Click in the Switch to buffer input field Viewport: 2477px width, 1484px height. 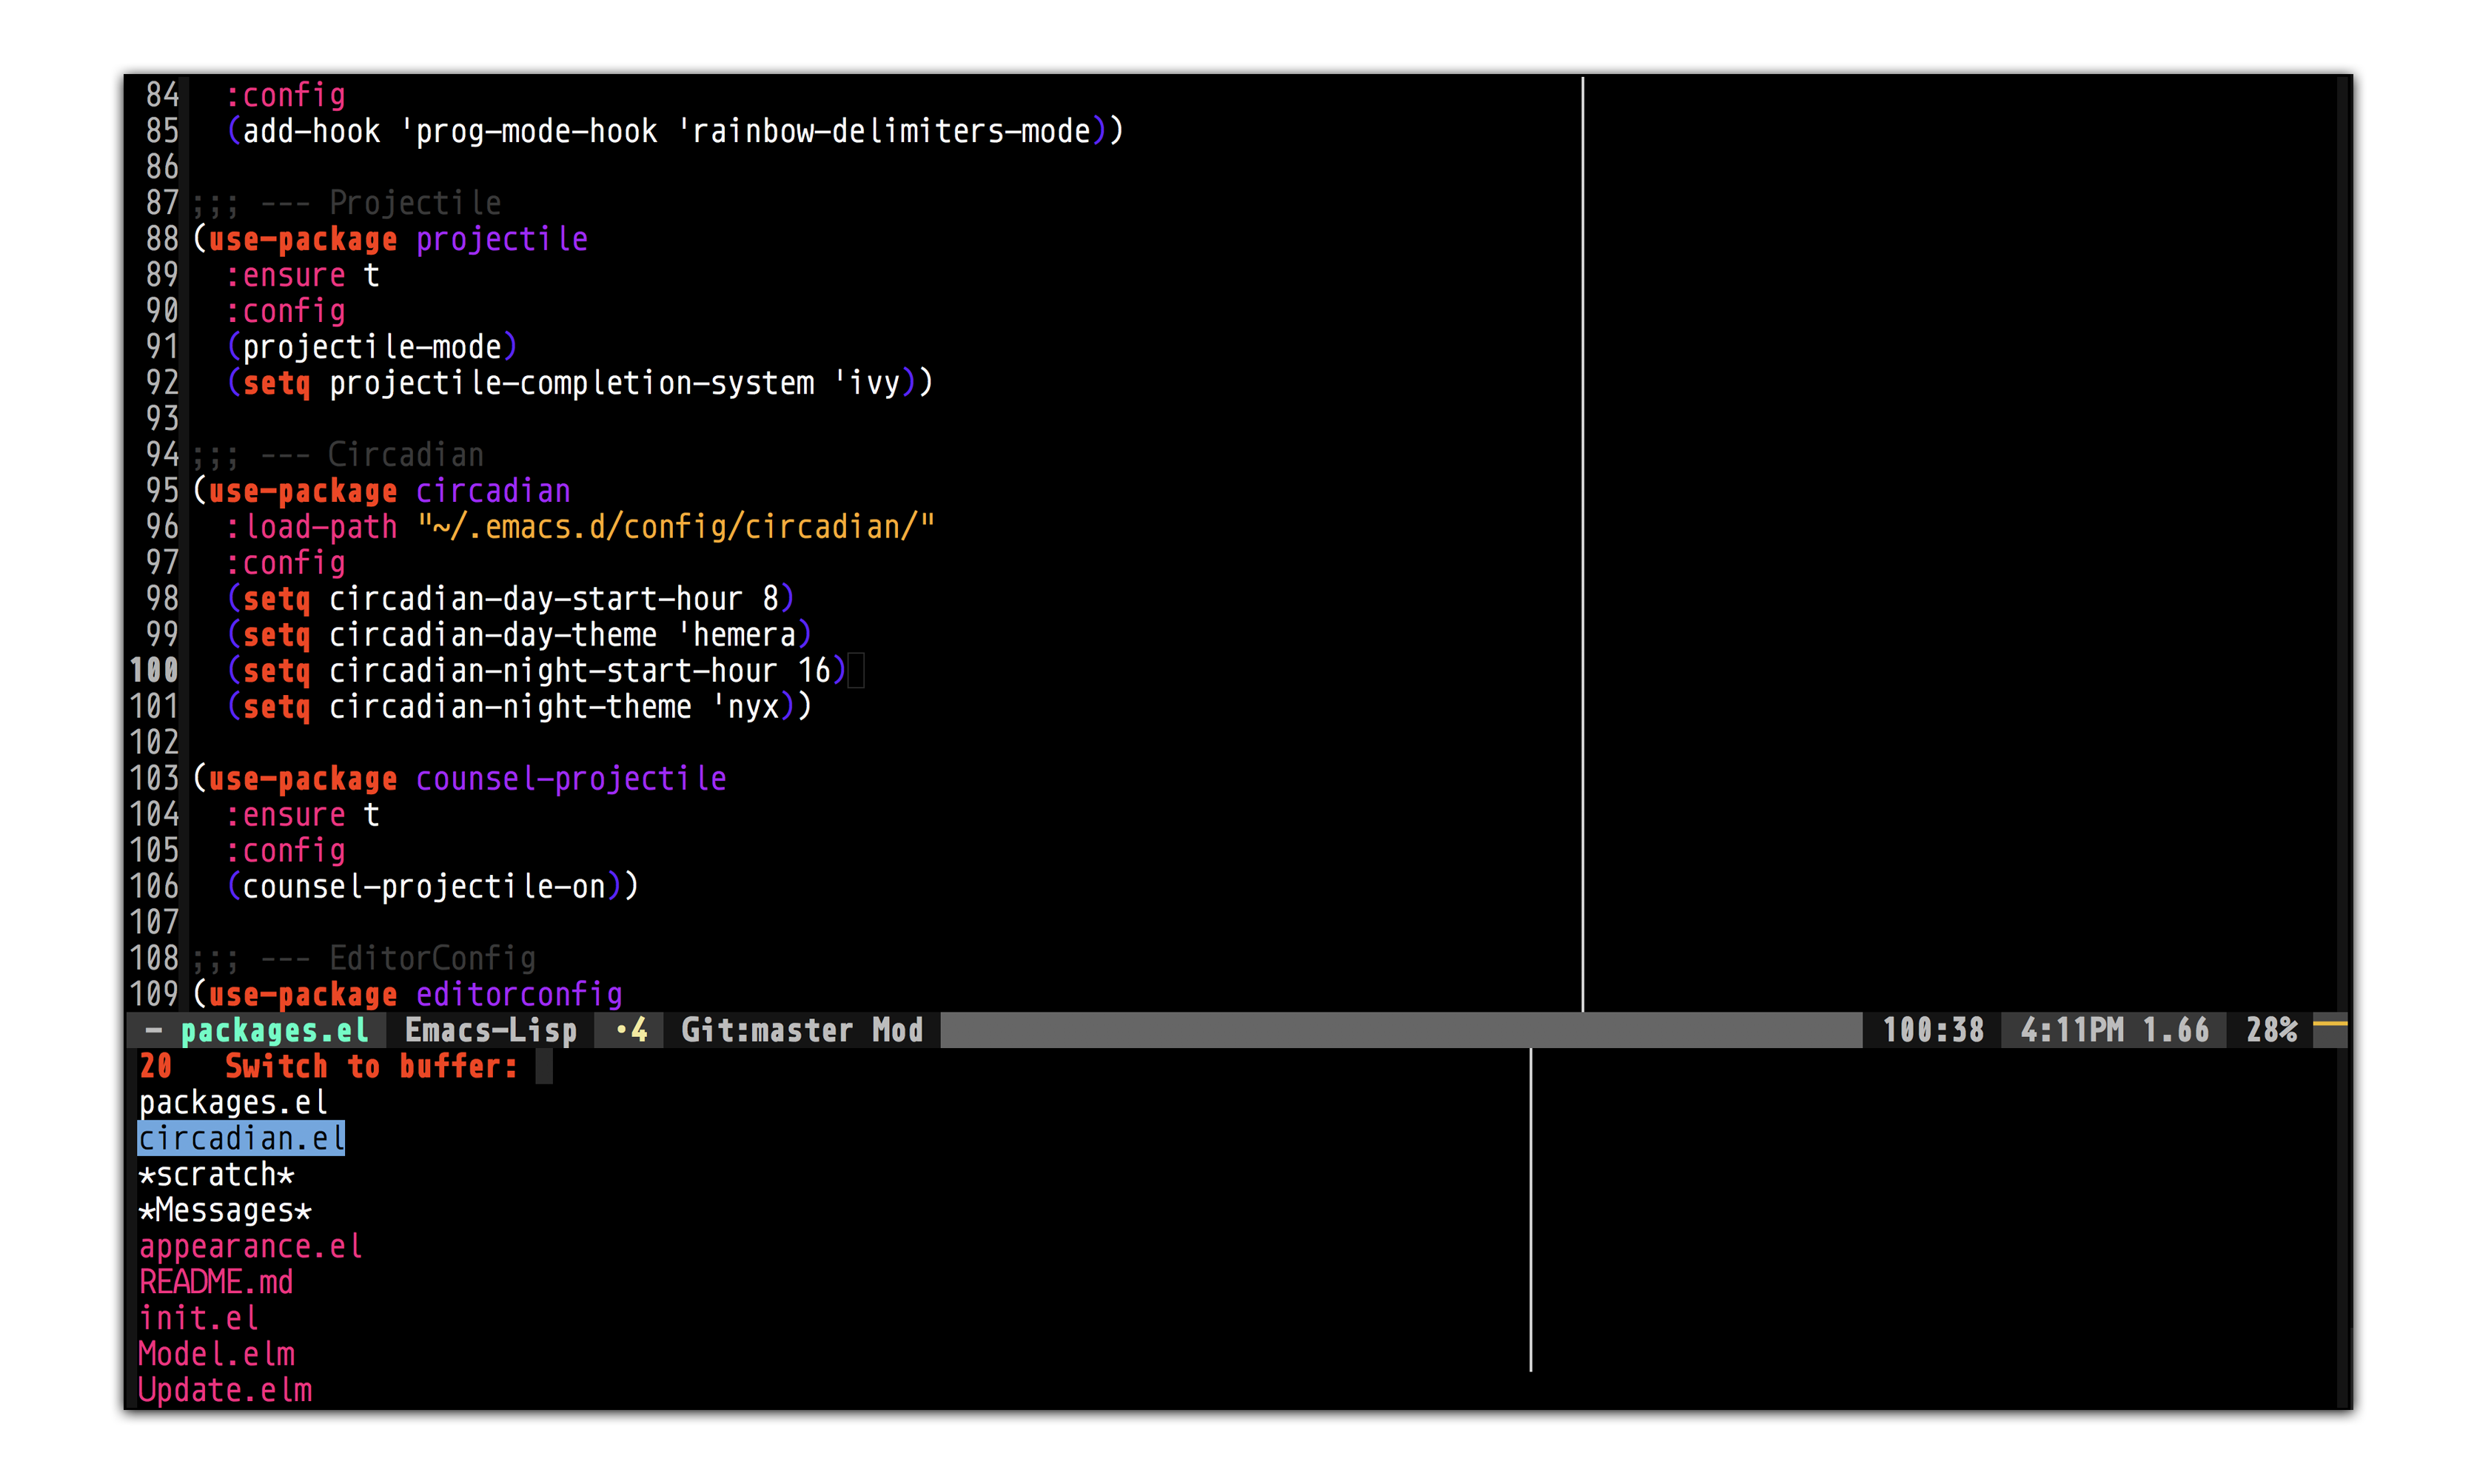coord(544,1066)
